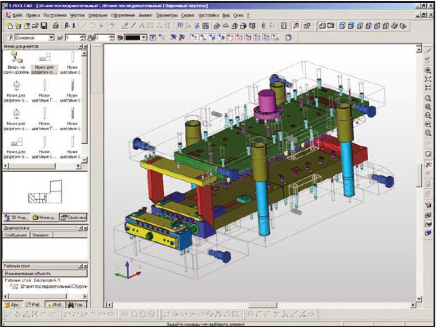Click the second numeric spinner arrows
This screenshot has height=327, width=437.
112,37
